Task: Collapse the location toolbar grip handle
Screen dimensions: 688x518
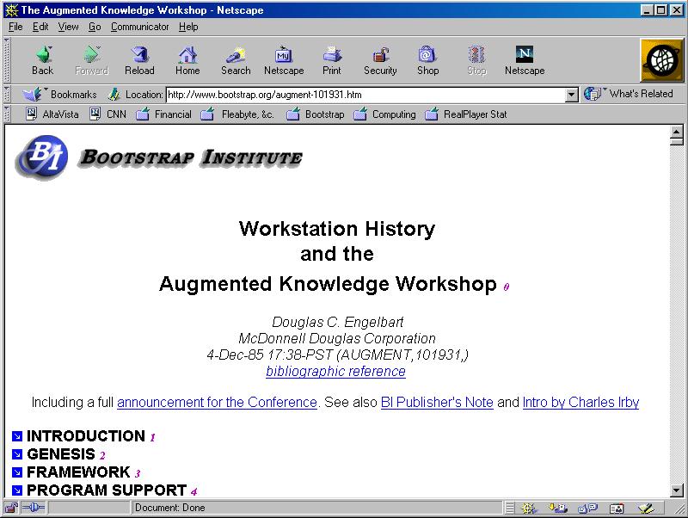Action: (x=7, y=94)
